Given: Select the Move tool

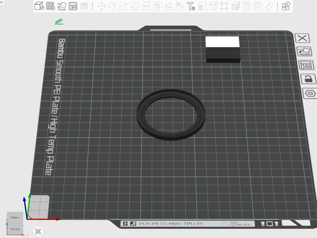Looking at the screenshot, I should tap(101, 6).
